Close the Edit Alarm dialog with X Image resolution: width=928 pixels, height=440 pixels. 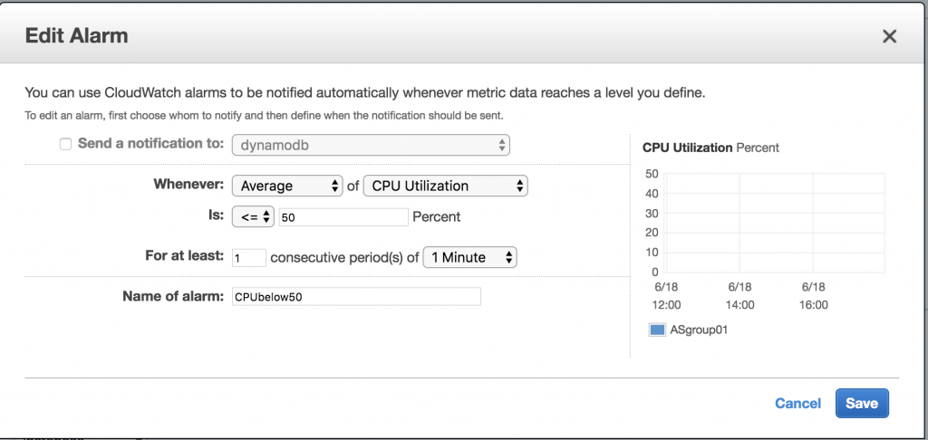889,36
